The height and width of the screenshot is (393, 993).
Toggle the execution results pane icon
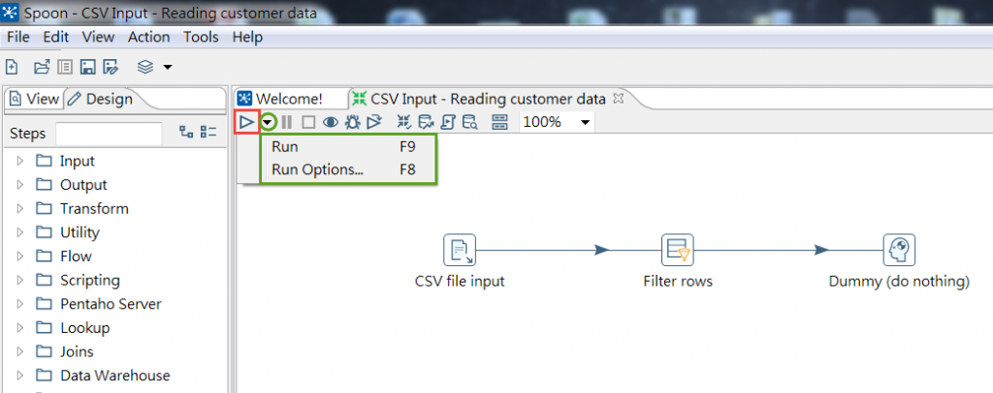coord(499,122)
